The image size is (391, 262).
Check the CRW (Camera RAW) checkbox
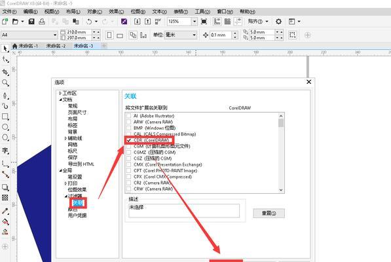[128, 189]
